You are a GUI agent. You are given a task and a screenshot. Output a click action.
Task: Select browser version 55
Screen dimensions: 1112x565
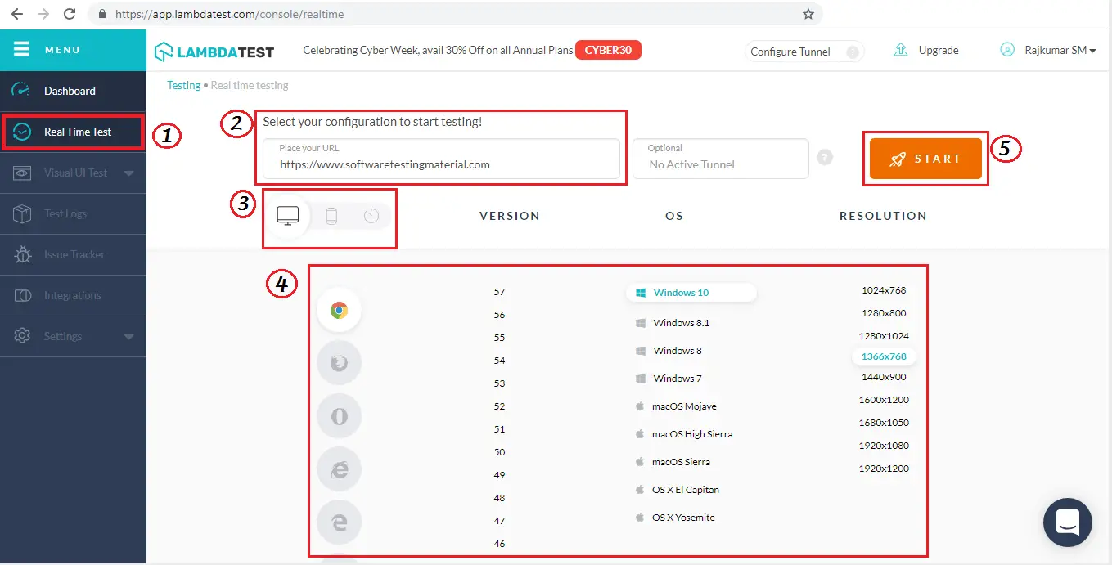[x=500, y=338]
